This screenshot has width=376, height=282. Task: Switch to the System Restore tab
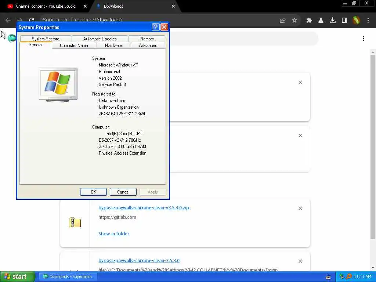tap(46, 39)
